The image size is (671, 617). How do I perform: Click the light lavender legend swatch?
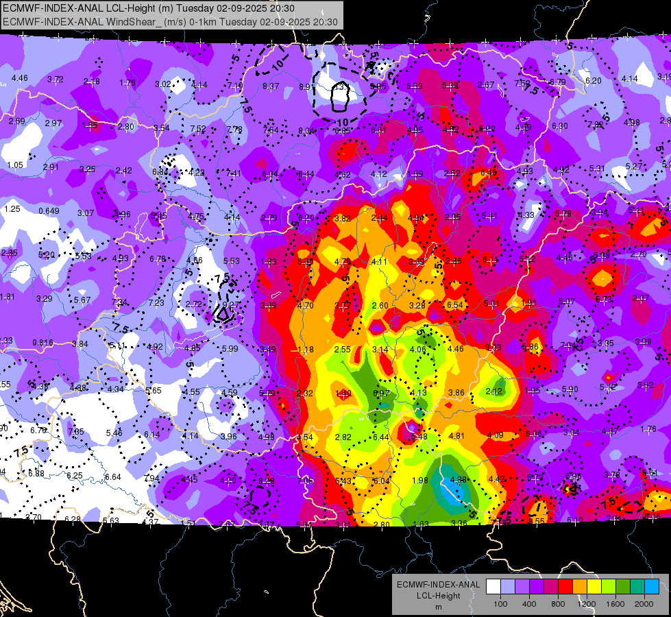507,587
